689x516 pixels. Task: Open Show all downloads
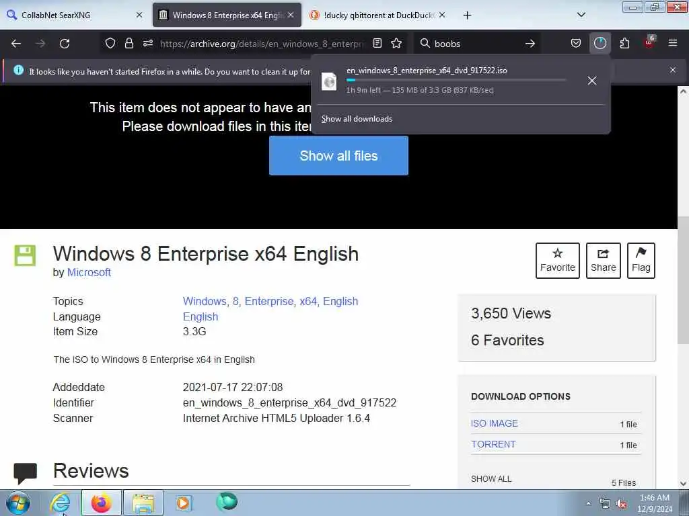click(357, 119)
